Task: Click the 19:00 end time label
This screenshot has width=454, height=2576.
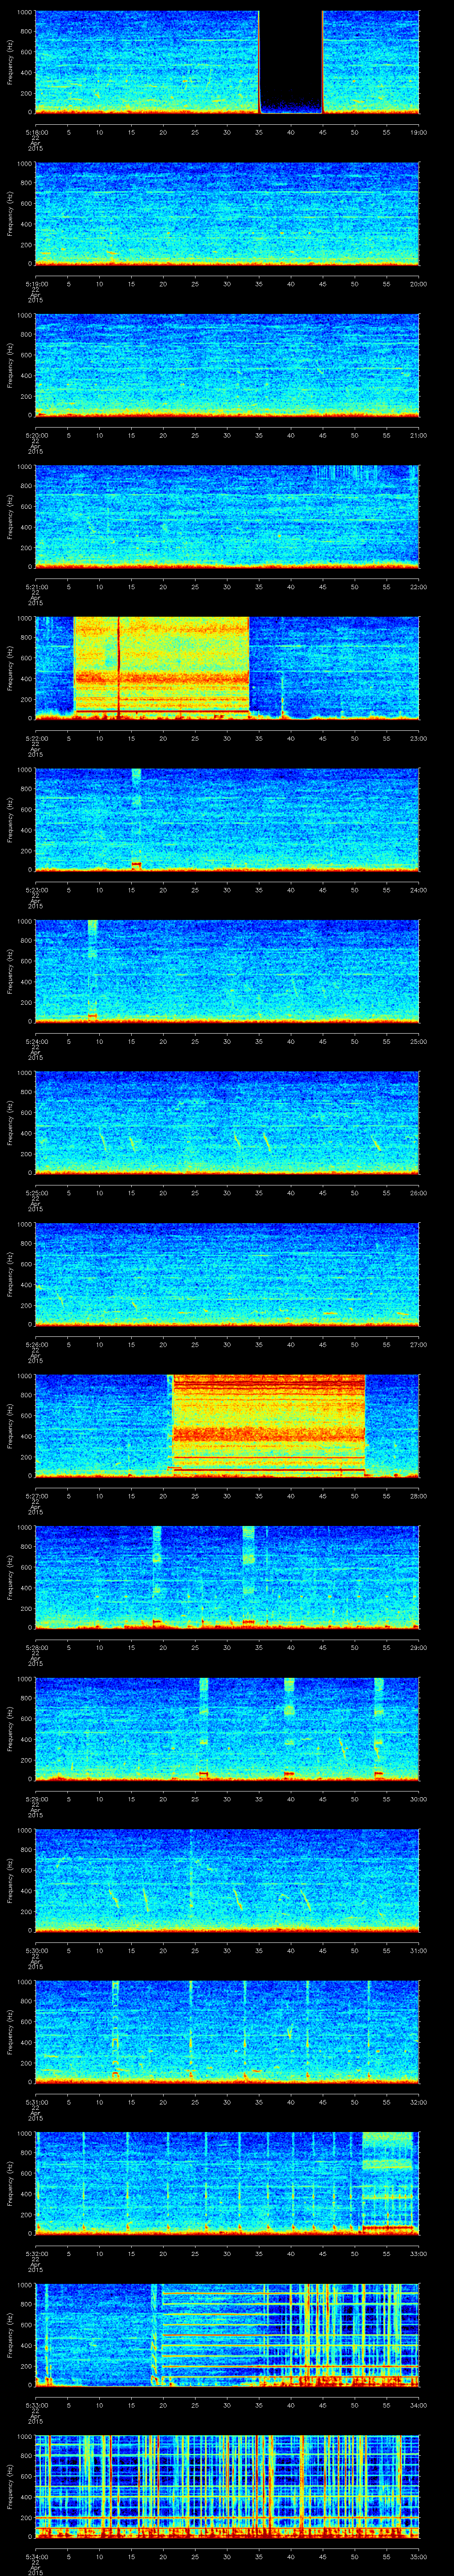Action: (418, 132)
